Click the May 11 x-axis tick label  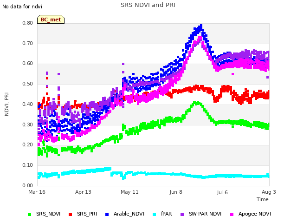[129, 192]
